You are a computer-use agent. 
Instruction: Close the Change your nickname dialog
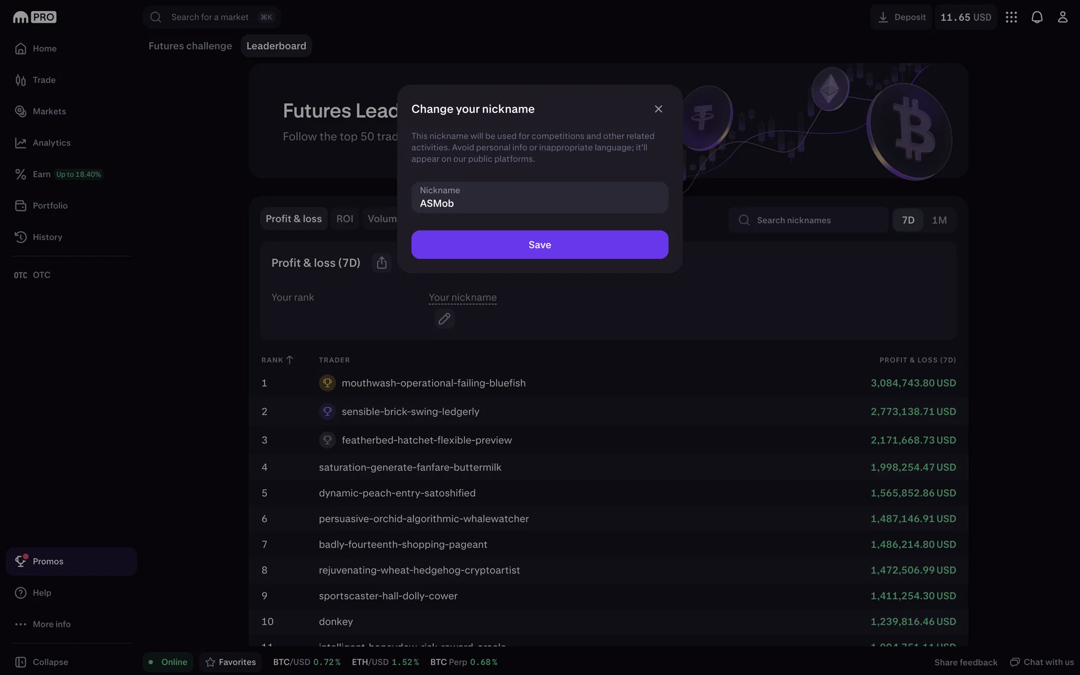click(x=658, y=109)
